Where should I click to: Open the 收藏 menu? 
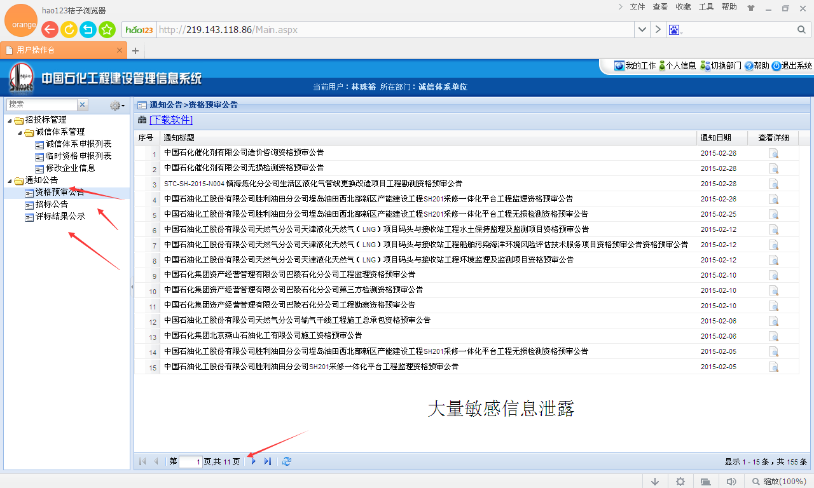point(683,7)
